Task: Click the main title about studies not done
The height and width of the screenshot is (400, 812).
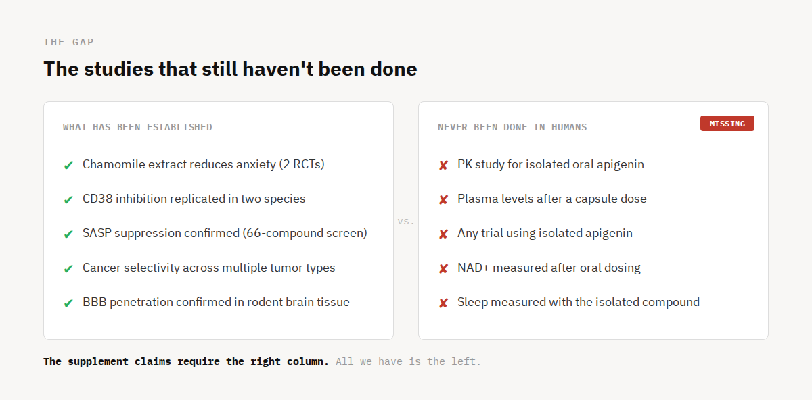Action: click(230, 69)
